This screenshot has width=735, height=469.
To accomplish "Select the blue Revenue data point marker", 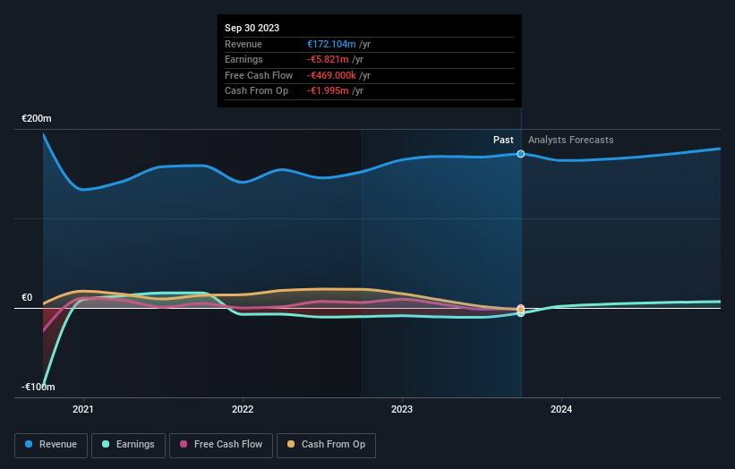I will (521, 154).
